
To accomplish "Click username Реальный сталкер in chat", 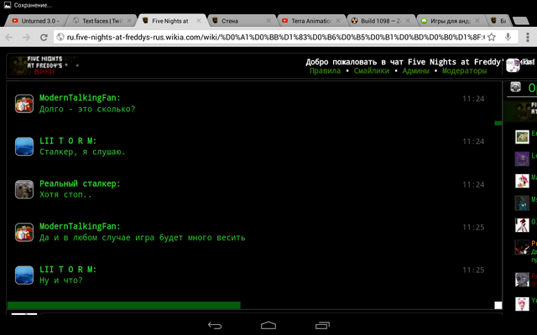I will [80, 183].
